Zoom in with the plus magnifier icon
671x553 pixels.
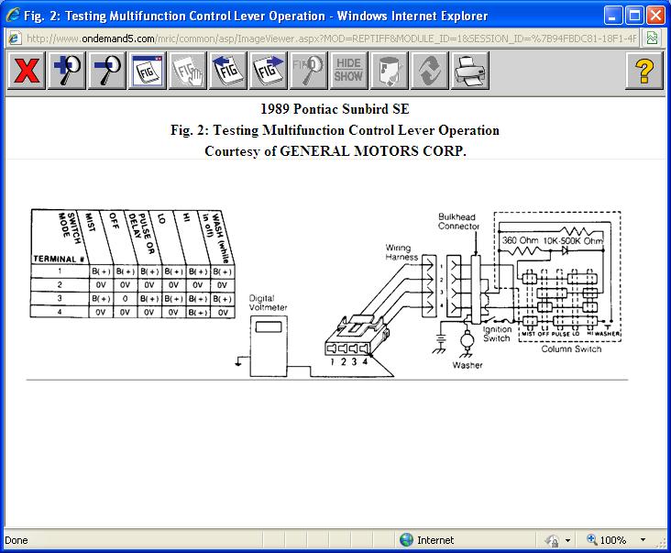pyautogui.click(x=67, y=71)
